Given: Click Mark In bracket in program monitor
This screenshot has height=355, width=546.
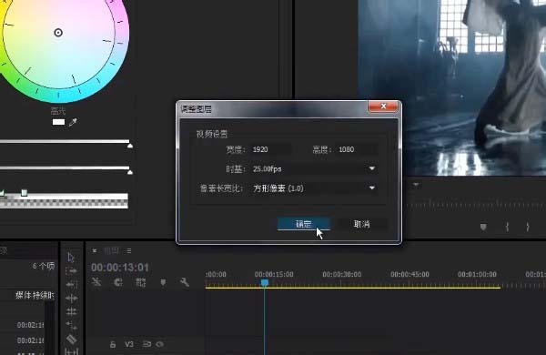Looking at the screenshot, I should point(508,228).
